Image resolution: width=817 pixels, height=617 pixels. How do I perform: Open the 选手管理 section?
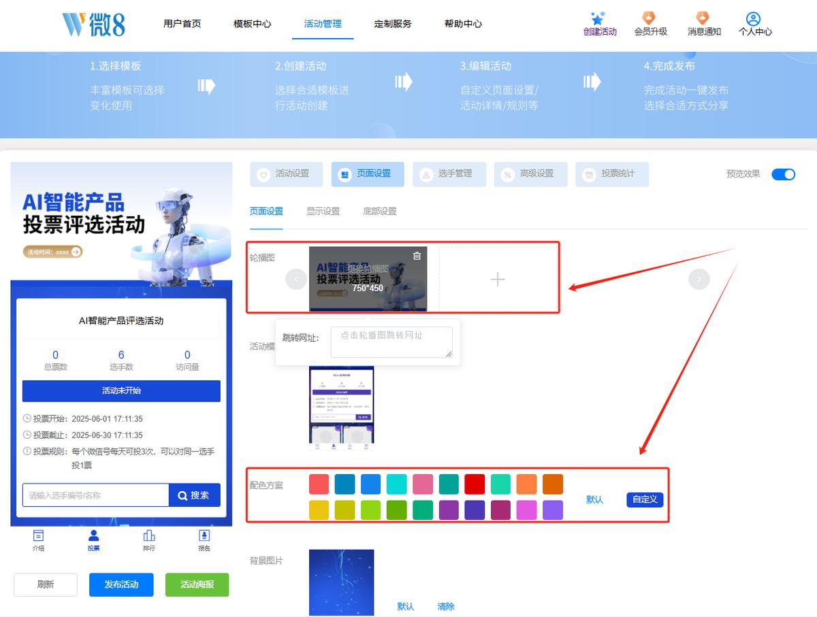[449, 174]
